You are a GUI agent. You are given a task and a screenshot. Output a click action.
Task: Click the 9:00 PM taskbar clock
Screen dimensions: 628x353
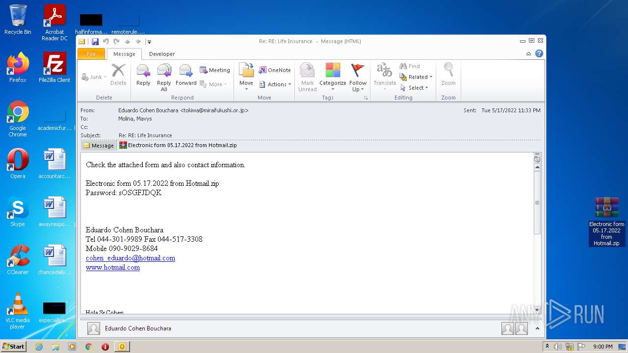pyautogui.click(x=603, y=347)
